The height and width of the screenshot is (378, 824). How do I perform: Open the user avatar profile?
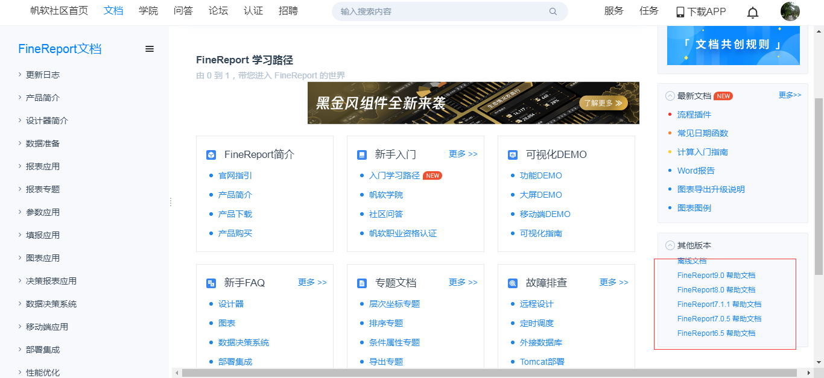[x=790, y=11]
